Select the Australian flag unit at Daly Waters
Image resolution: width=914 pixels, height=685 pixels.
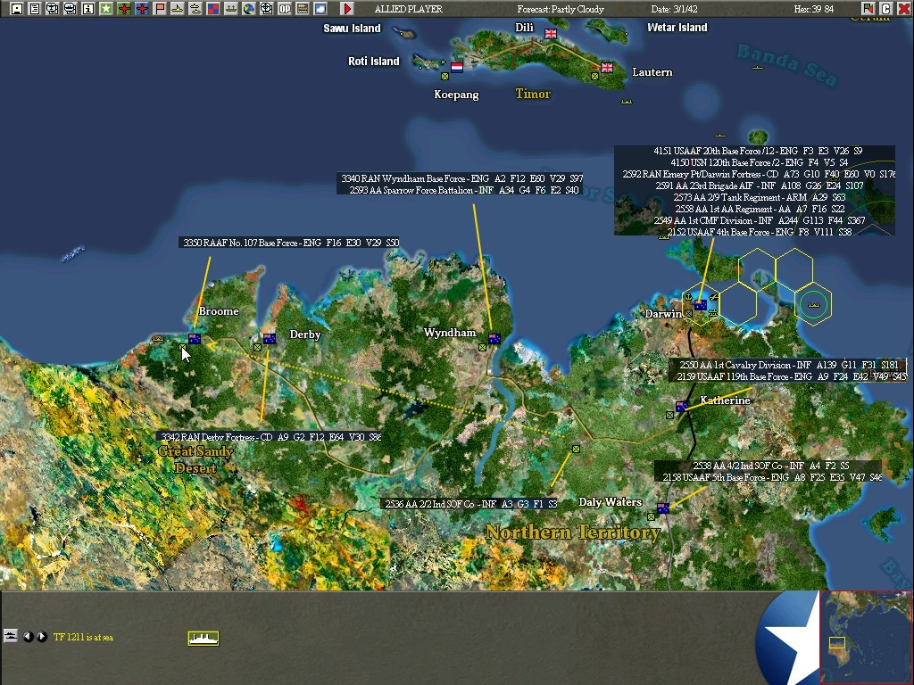point(663,508)
